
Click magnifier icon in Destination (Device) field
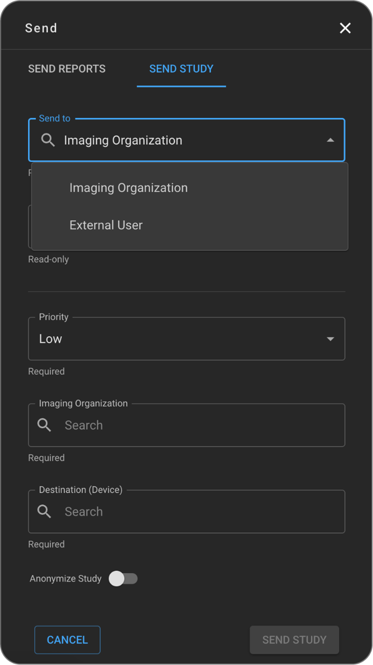(44, 511)
